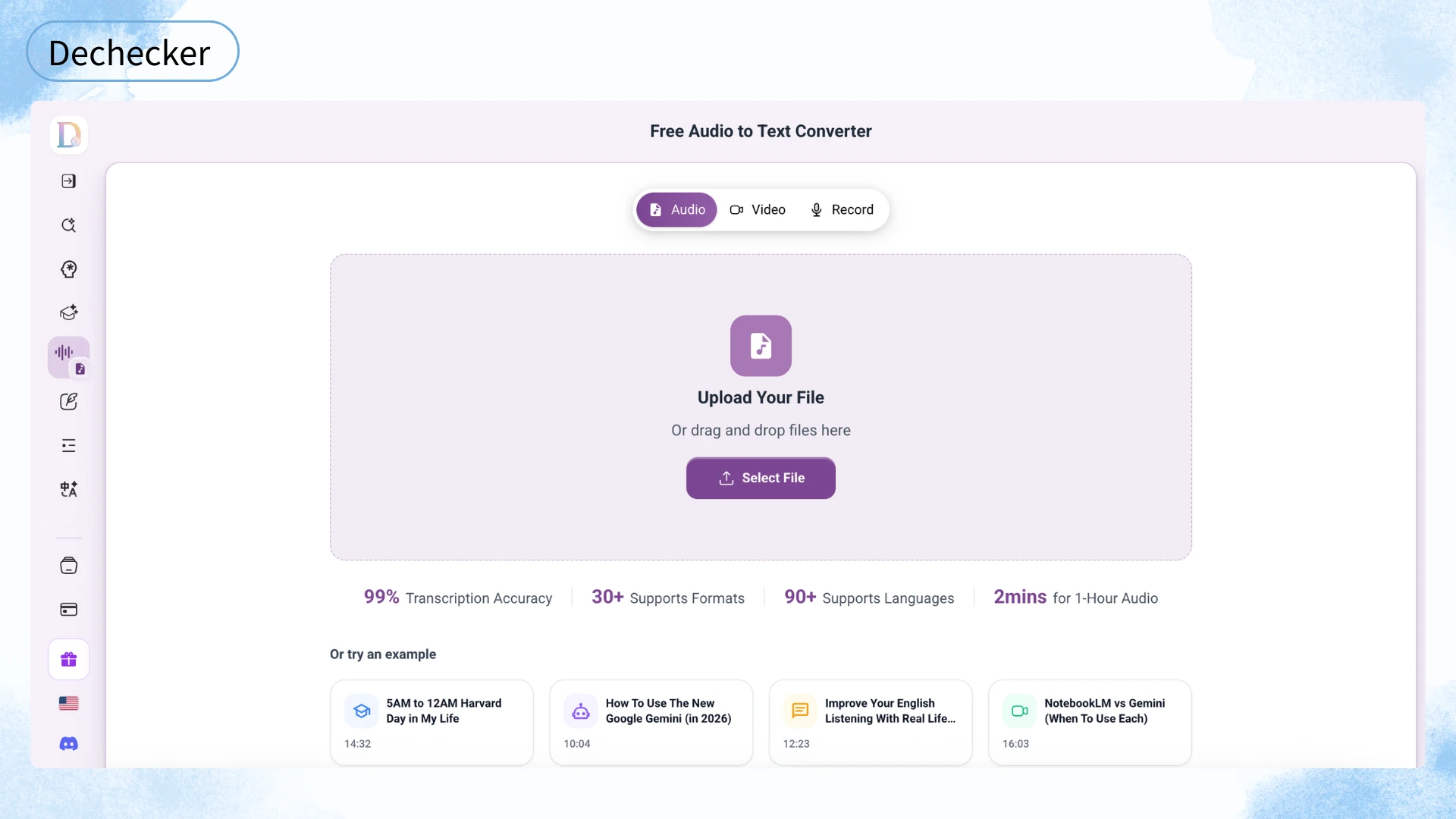
Task: Click the 30+ Supports Formats text
Action: (668, 598)
